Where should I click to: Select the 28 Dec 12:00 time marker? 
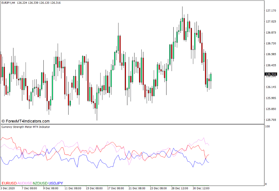[x=180, y=188]
